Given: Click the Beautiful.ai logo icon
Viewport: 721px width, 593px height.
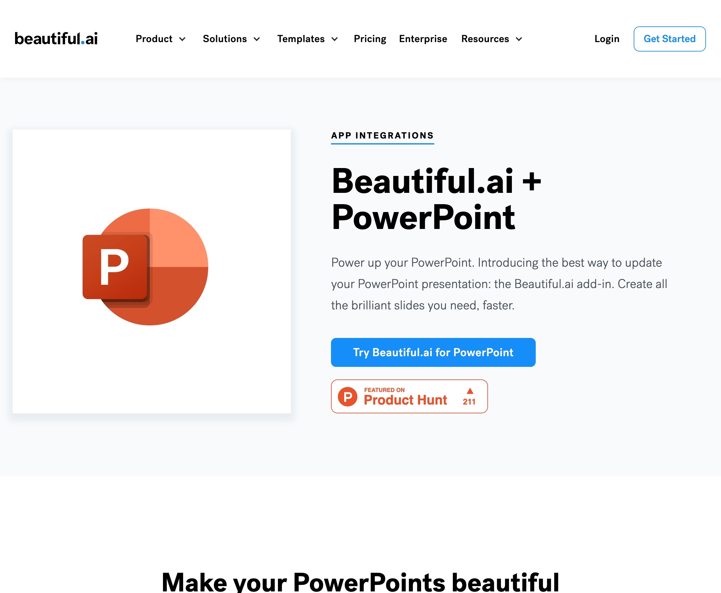Looking at the screenshot, I should pyautogui.click(x=56, y=39).
